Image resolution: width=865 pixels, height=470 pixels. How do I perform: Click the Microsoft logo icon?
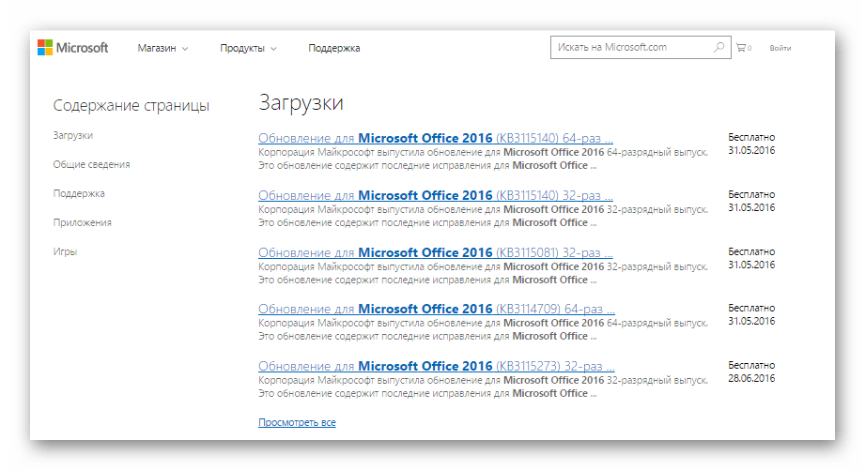[x=45, y=48]
